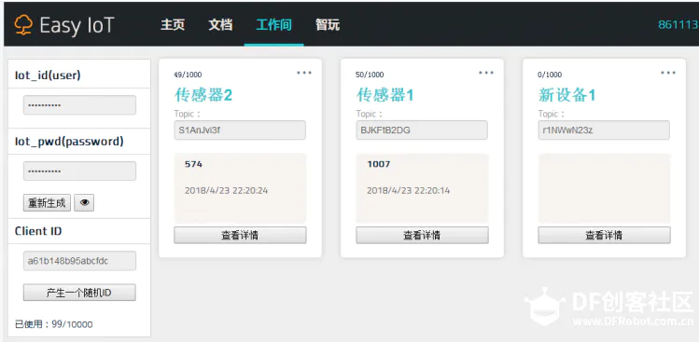The image size is (699, 342).
Task: Click the Client ID field a61b148b95abcfdc
Action: pos(79,261)
